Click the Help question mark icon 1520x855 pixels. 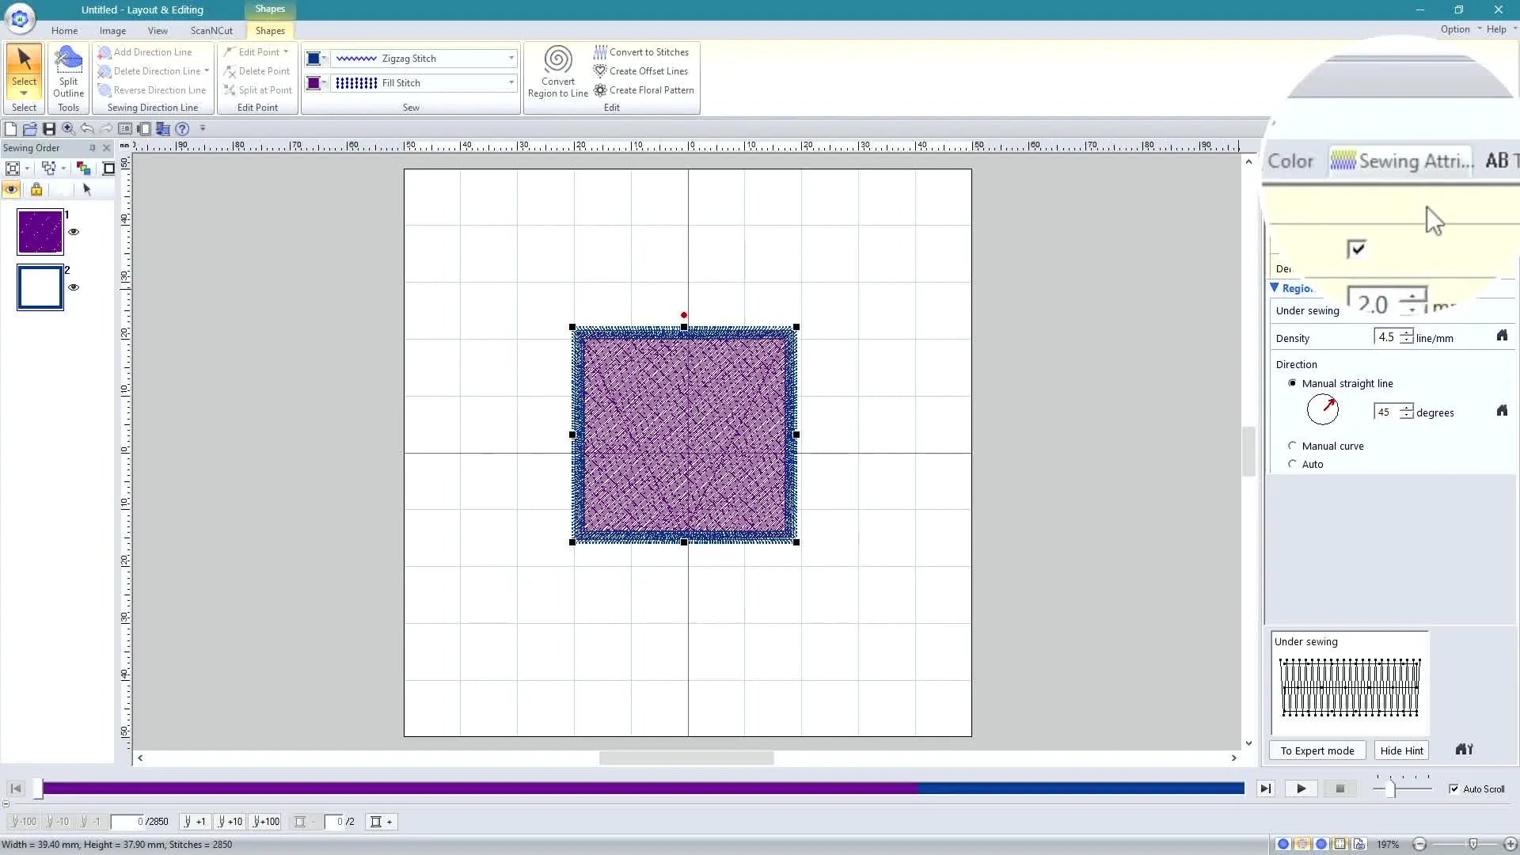[x=182, y=128]
